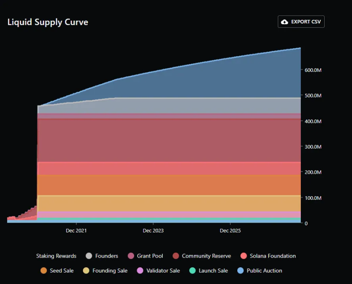Click the Solana Foundation legend circle
352x284 pixels.
point(243,256)
